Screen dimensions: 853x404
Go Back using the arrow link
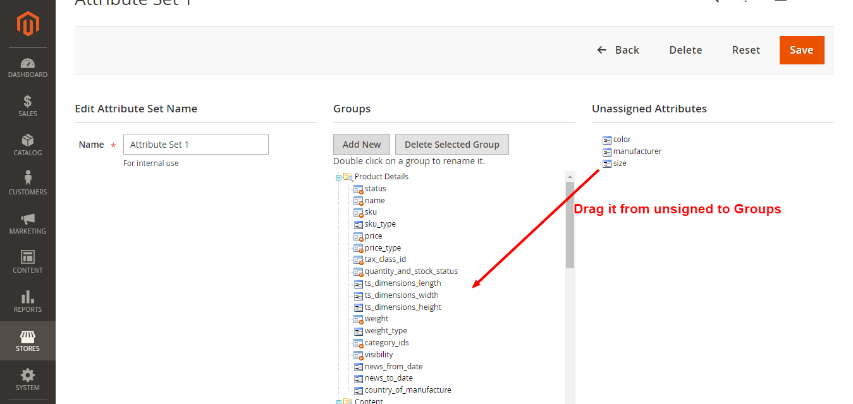click(618, 50)
